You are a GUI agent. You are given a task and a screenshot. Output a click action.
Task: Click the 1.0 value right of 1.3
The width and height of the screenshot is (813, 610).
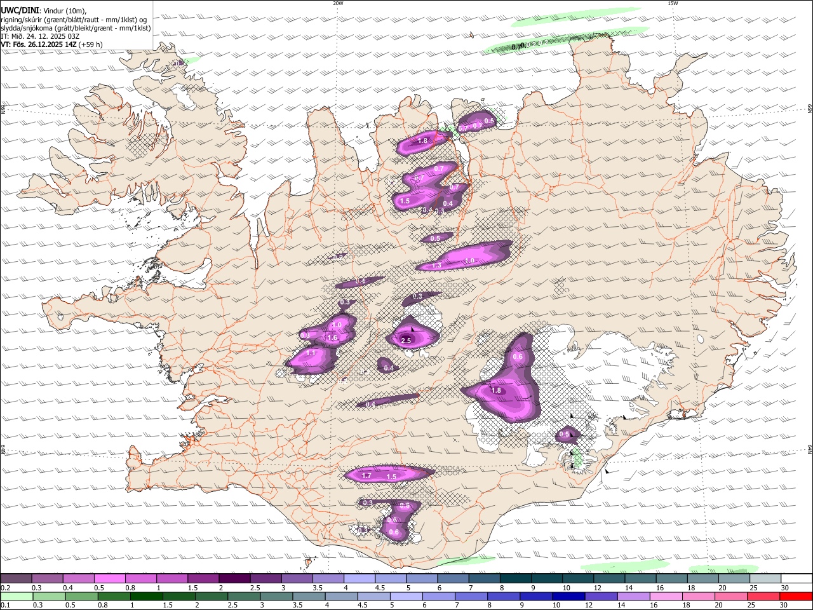coord(470,261)
